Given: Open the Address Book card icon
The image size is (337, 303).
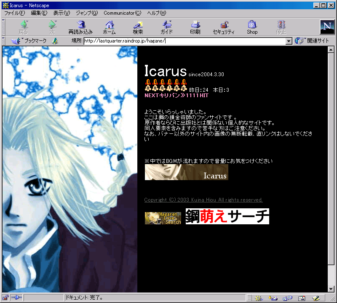Looking at the screenshot, I should (x=302, y=298).
